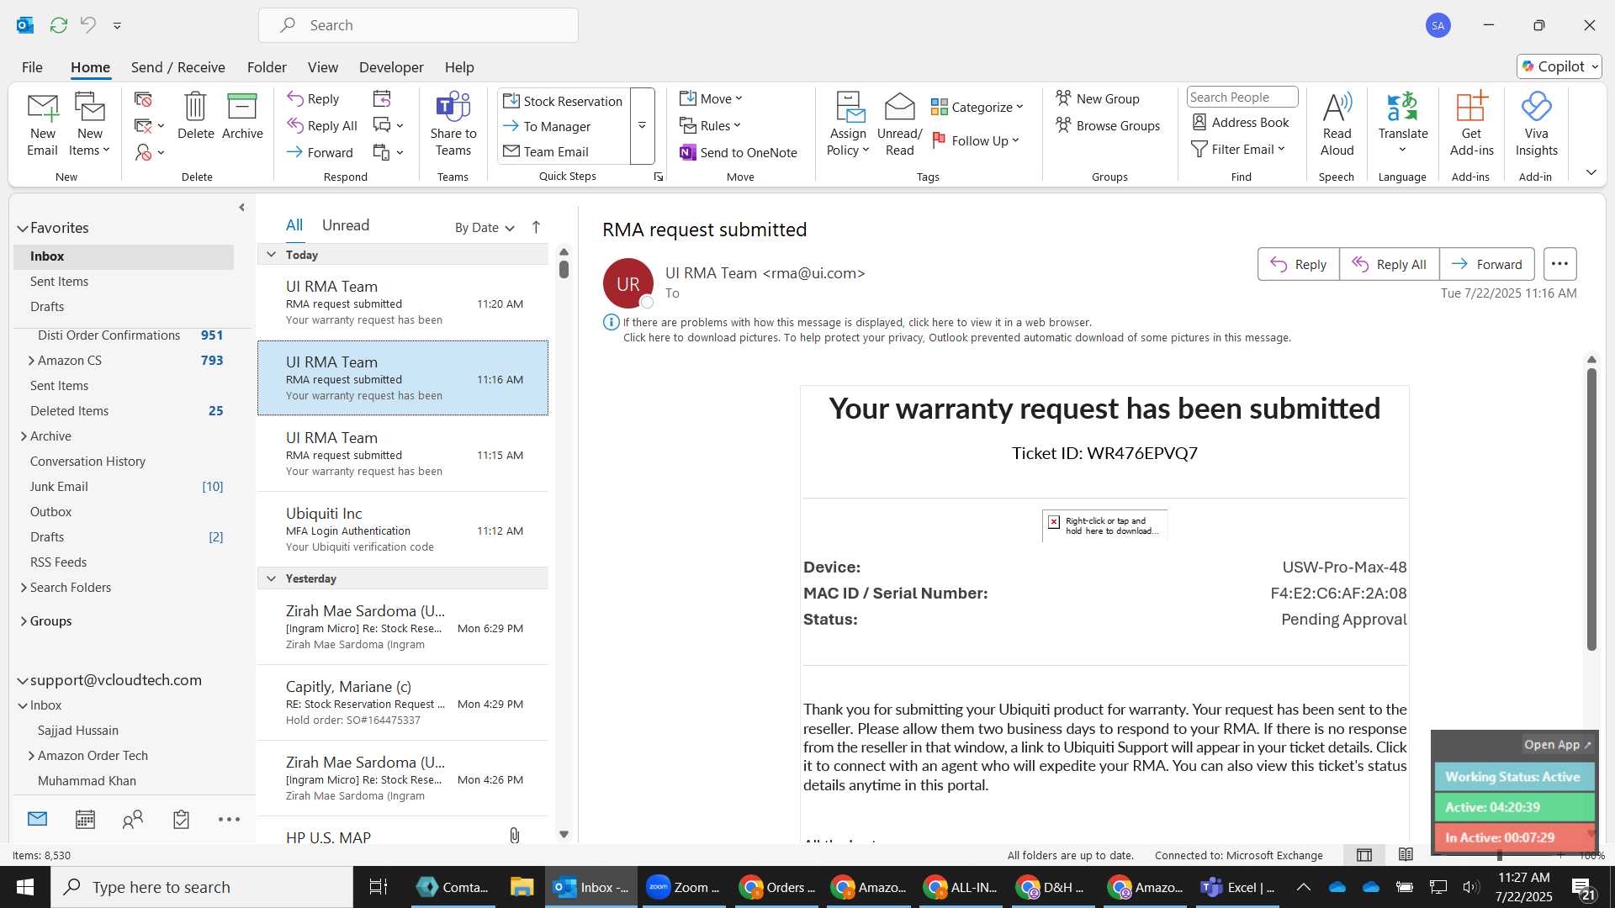Show Unread messages tab
1615x908 pixels.
click(x=346, y=225)
